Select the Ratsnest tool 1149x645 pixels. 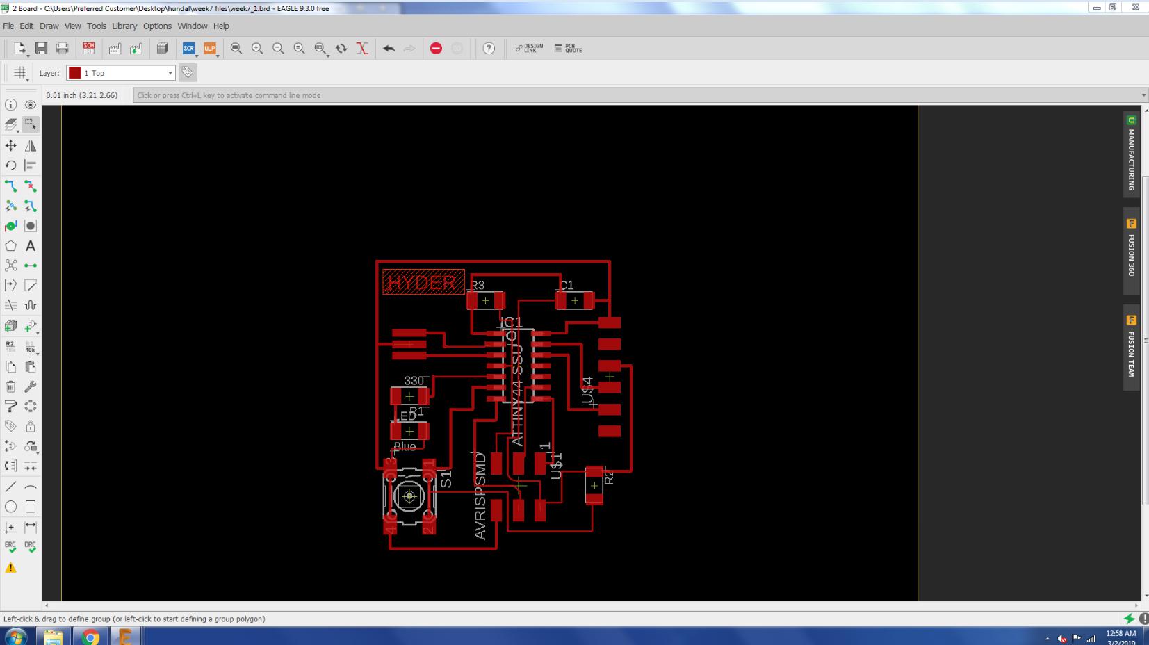(11, 266)
